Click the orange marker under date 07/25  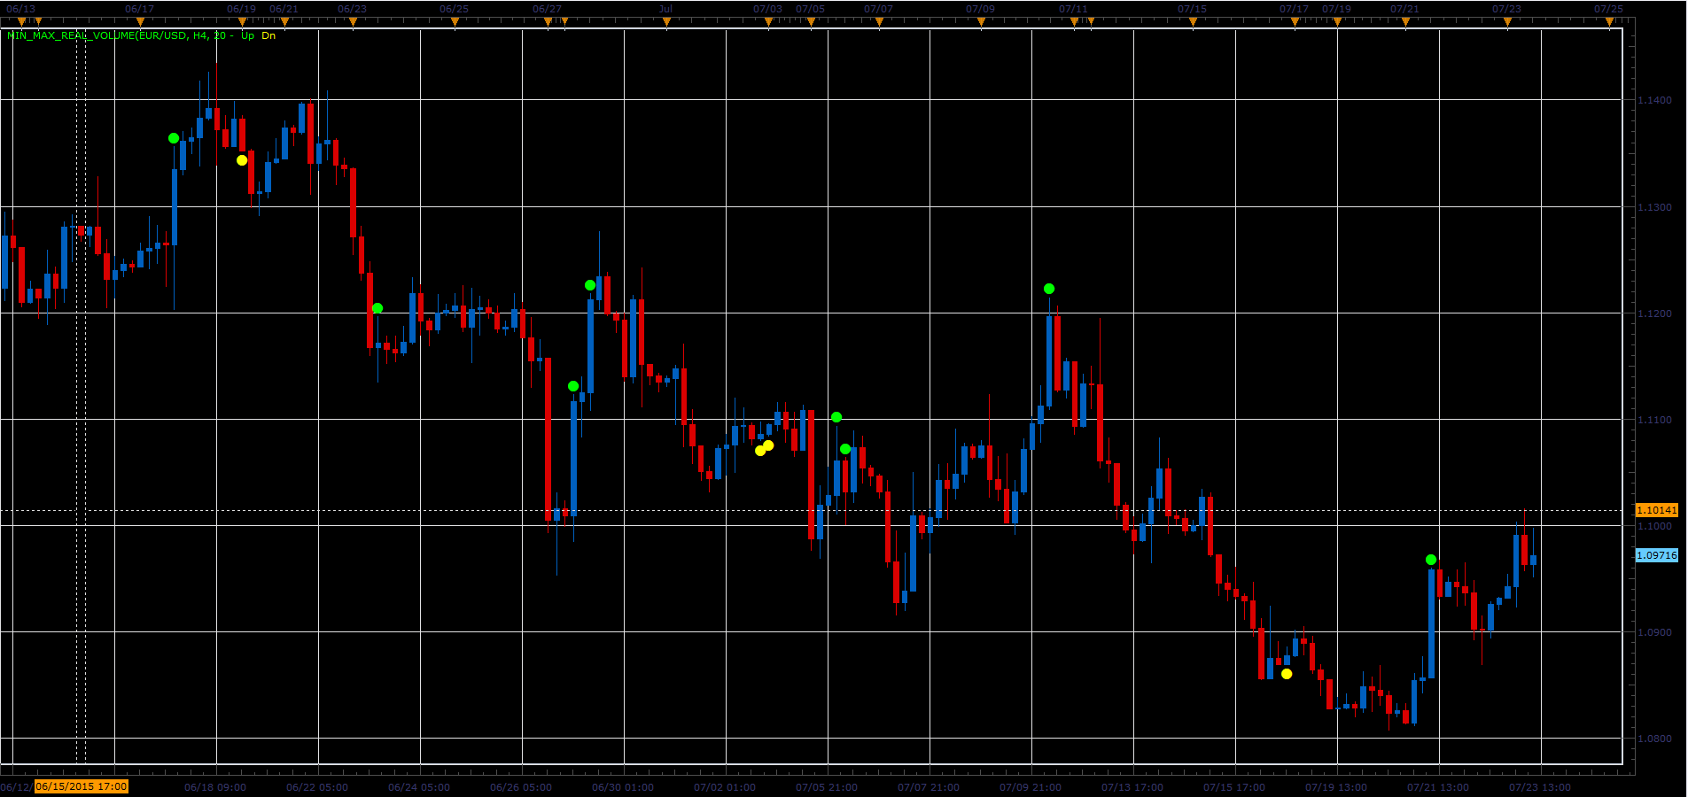point(1609,23)
